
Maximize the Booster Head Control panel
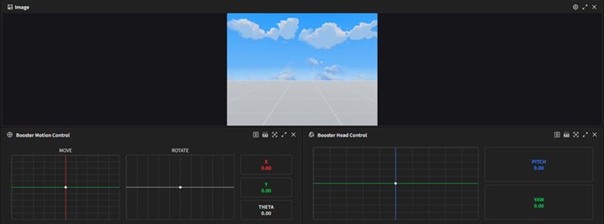(x=585, y=135)
